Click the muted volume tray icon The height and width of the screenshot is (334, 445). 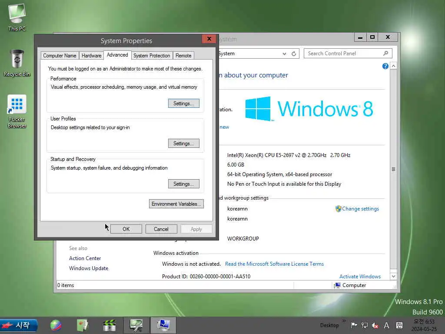[x=375, y=325]
